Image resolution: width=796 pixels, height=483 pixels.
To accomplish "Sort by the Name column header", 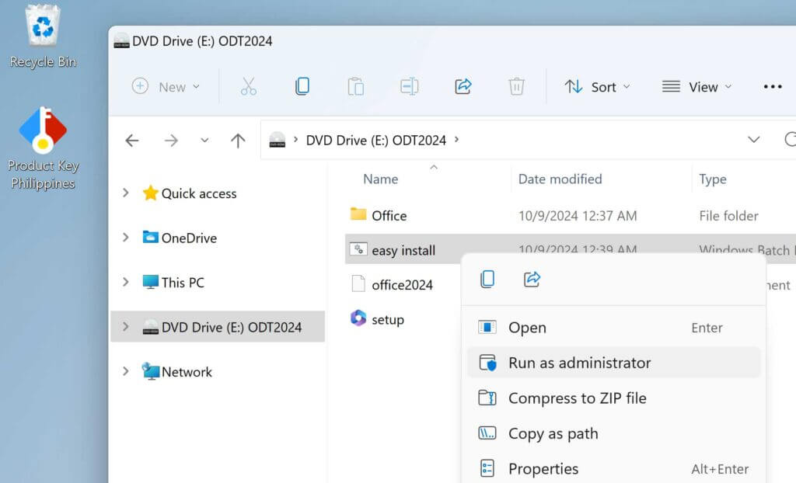I will point(381,179).
